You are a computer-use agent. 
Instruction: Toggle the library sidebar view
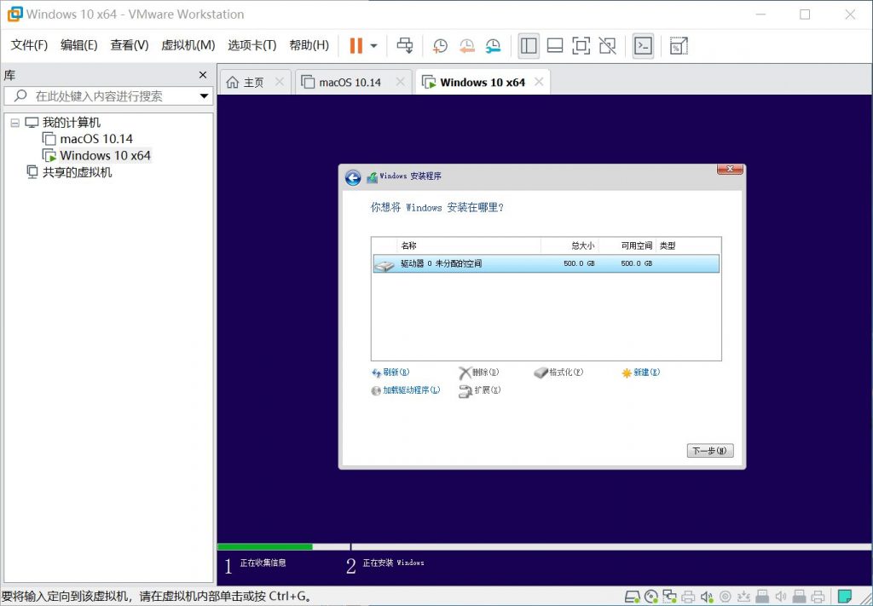[529, 45]
